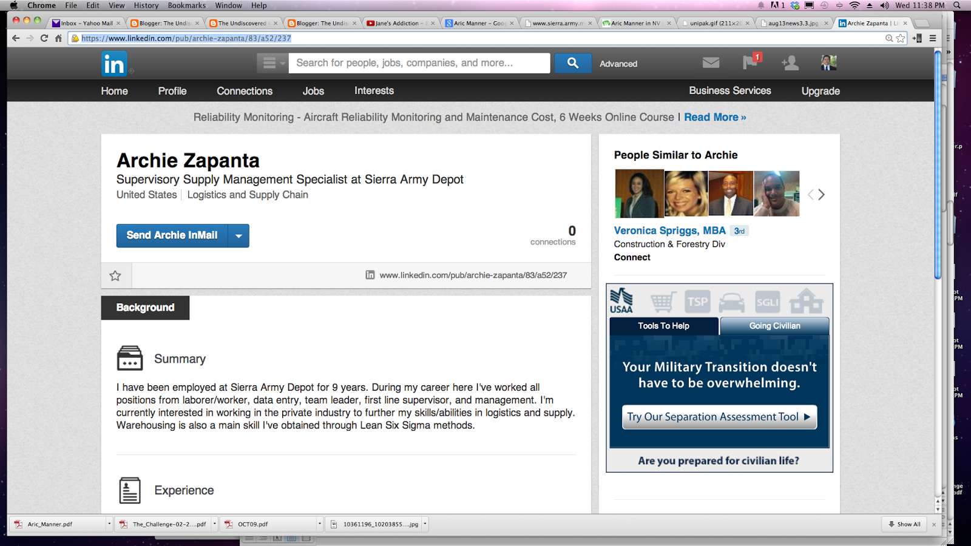Screen dimensions: 971x546
Task: Open notifications flag icon with badge
Action: pyautogui.click(x=751, y=61)
